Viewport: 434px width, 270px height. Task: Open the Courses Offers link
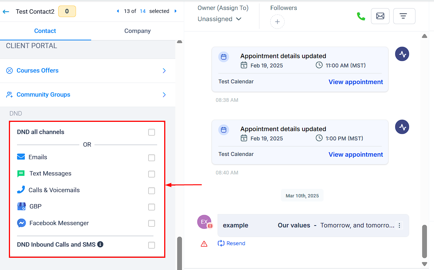(38, 70)
